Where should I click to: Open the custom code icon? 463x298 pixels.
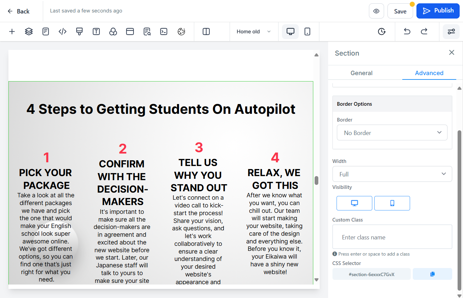(x=62, y=32)
